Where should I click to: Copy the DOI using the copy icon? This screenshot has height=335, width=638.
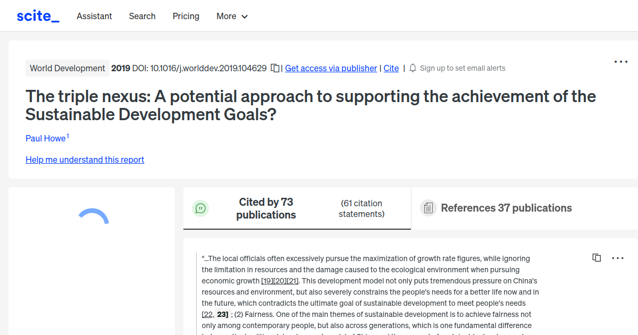(x=275, y=68)
